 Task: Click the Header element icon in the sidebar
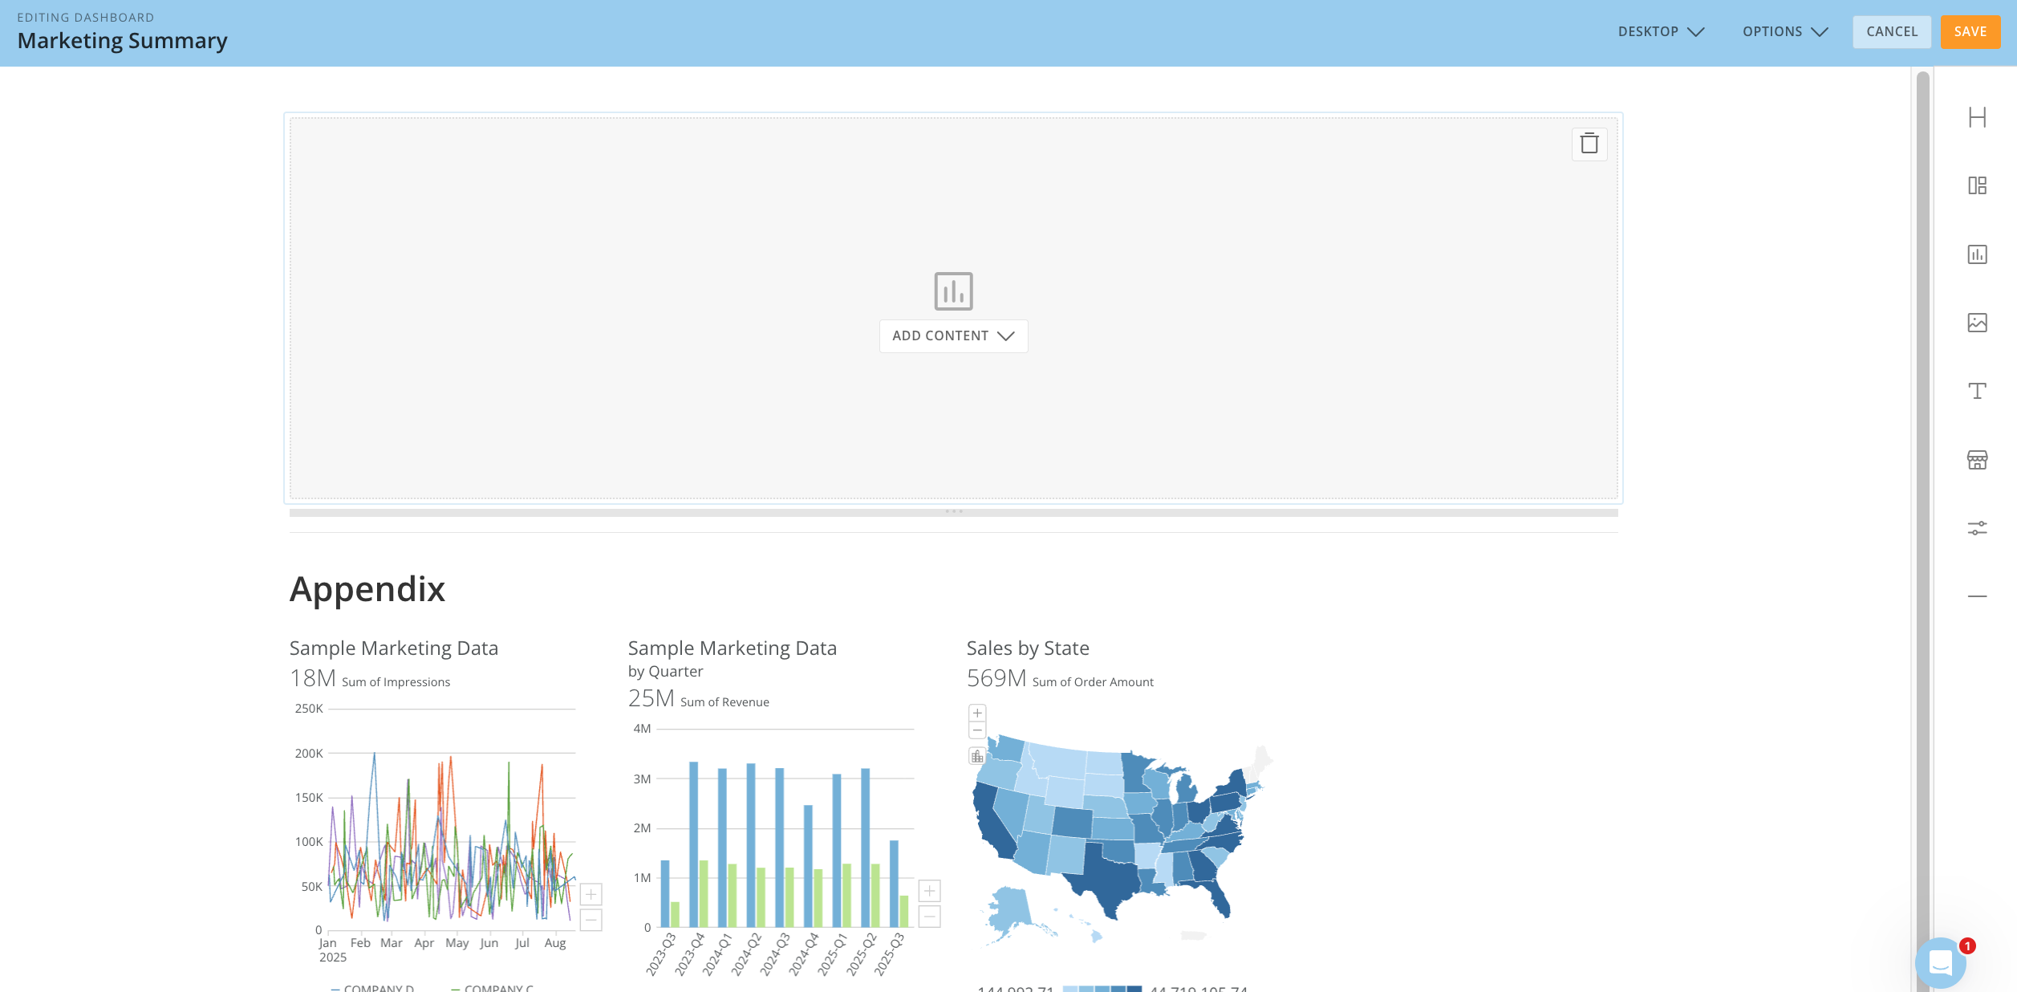1976,118
